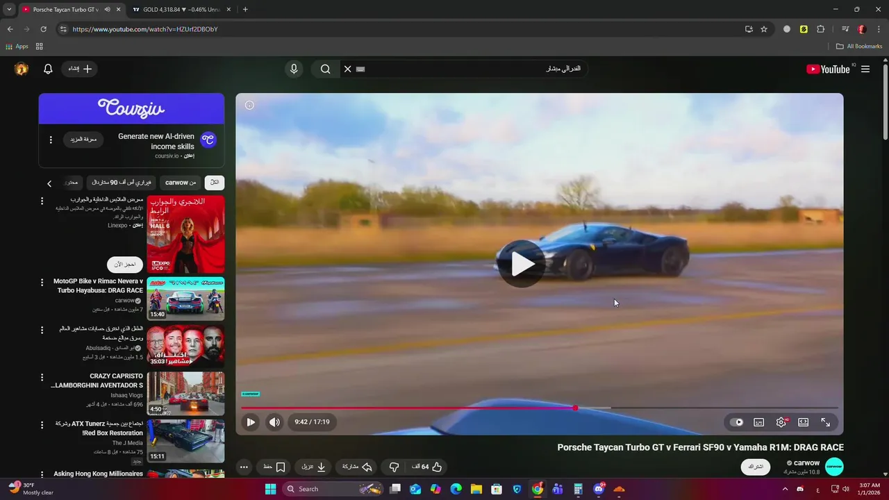The width and height of the screenshot is (889, 500).
Task: Open options menu for Coursiv ad
Action: pyautogui.click(x=51, y=140)
